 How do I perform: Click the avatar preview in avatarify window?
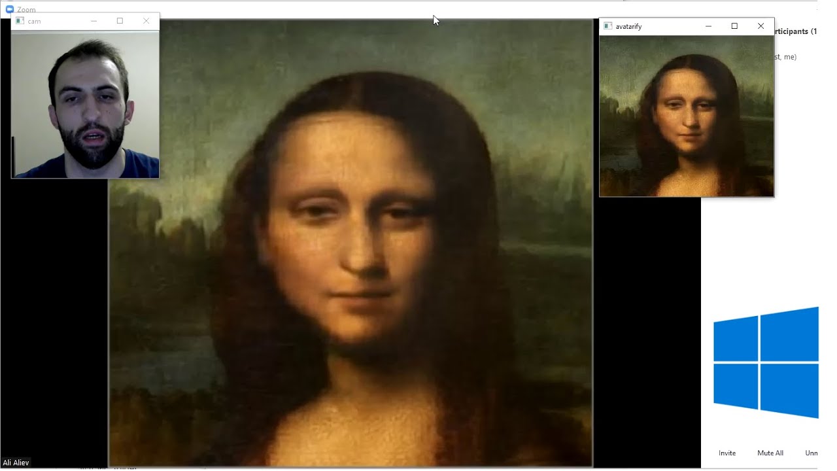(687, 116)
